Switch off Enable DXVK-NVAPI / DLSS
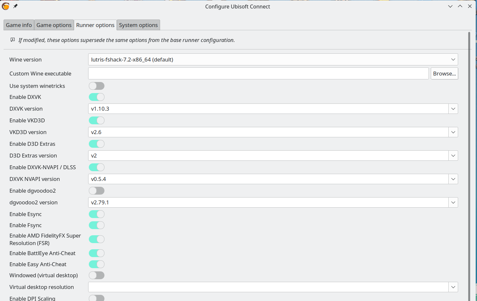This screenshot has height=301, width=477. pyautogui.click(x=97, y=167)
